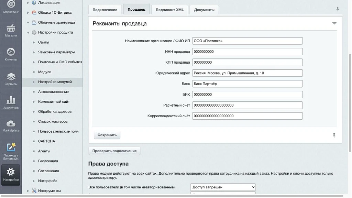The width and height of the screenshot is (352, 198).
Task: Open the Соглашения tree item
Action: coord(48,171)
